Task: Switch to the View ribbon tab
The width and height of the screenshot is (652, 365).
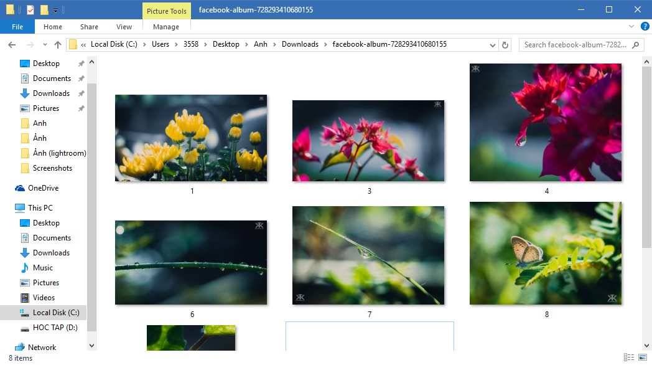Action: point(124,27)
